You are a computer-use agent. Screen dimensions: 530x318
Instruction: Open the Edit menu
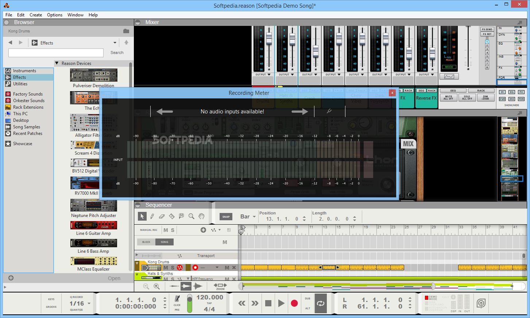click(21, 15)
